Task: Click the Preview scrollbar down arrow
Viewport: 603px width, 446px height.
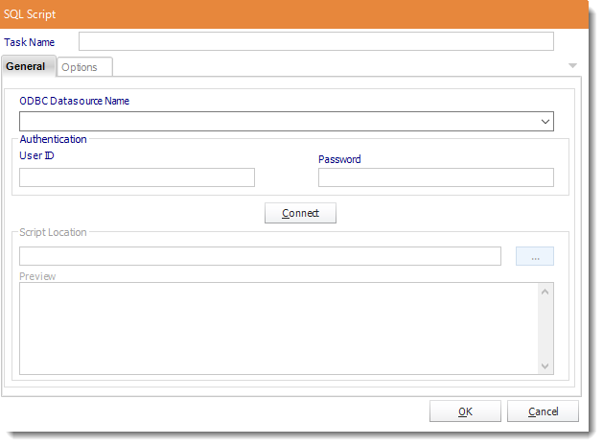Action: tap(545, 365)
